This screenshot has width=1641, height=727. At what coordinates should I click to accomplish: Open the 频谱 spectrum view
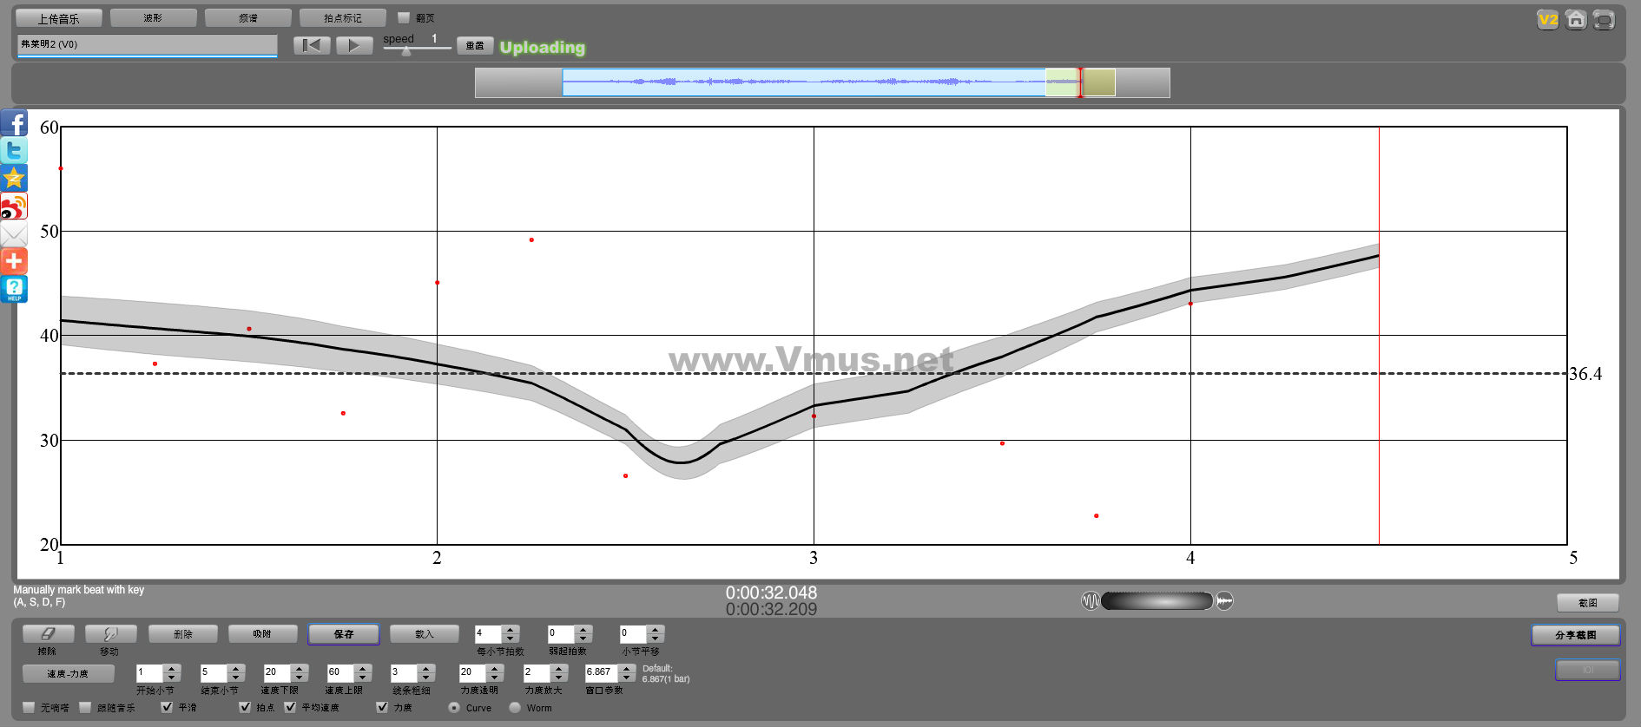247,18
